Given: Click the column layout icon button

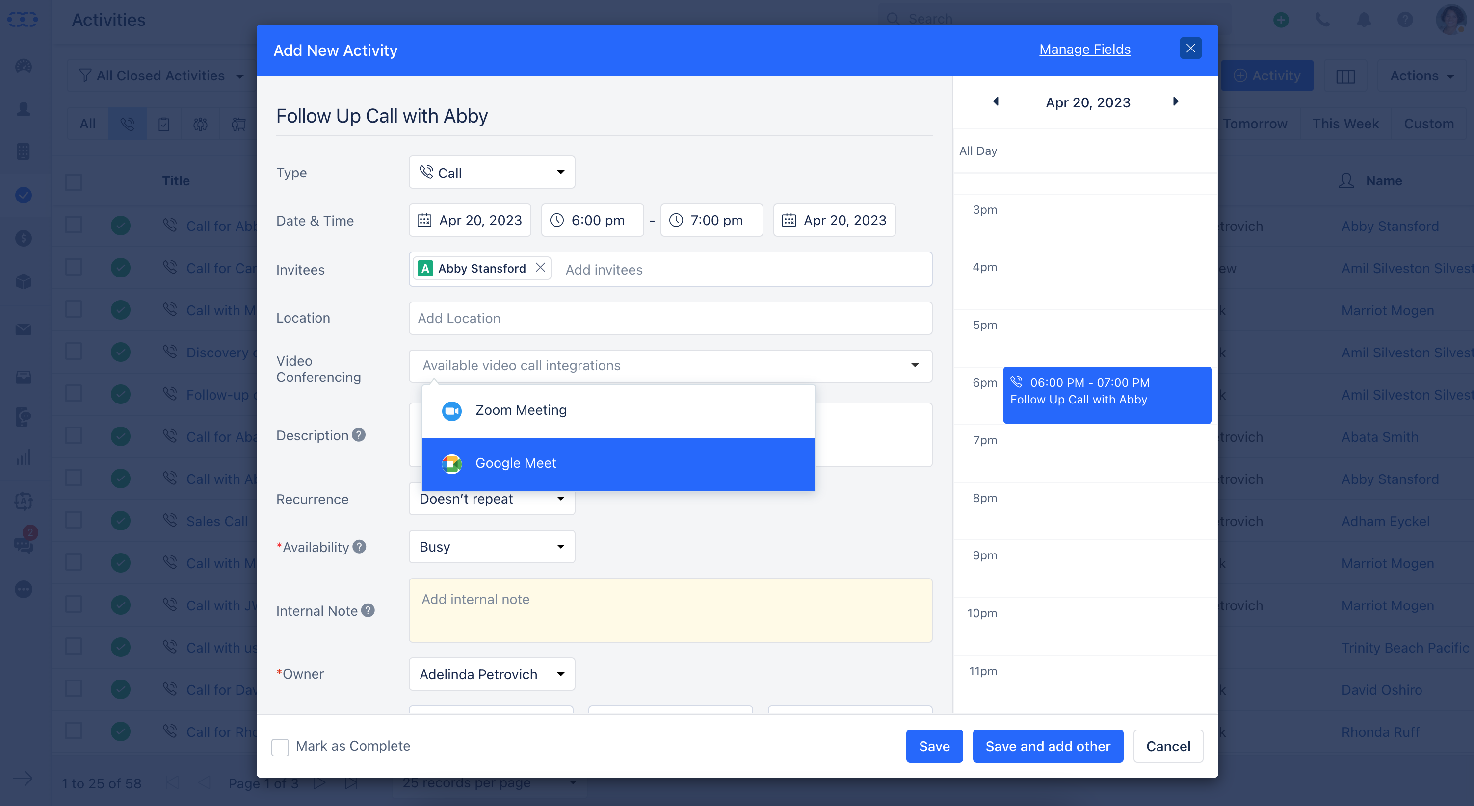Looking at the screenshot, I should point(1345,76).
